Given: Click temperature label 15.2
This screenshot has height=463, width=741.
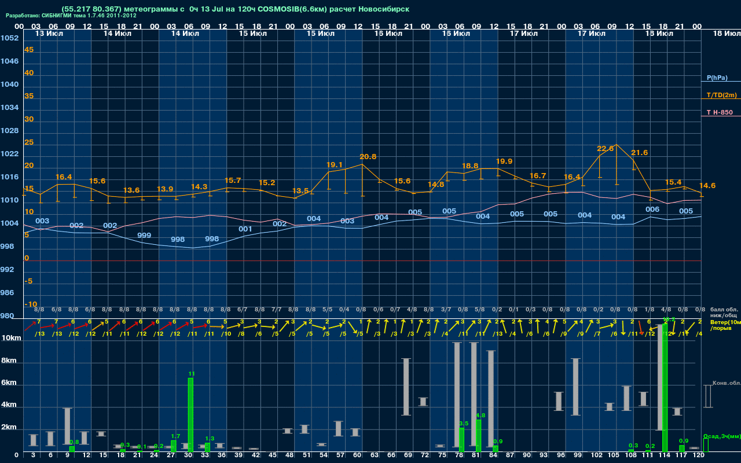Looking at the screenshot, I should [x=266, y=183].
